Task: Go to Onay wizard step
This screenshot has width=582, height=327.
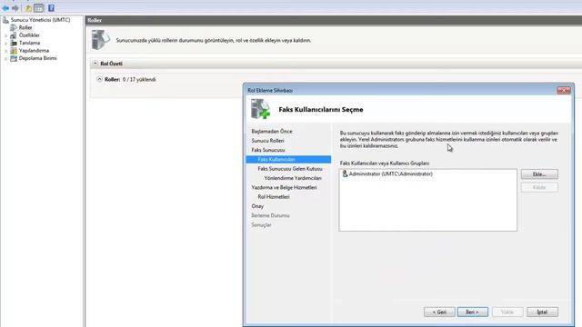Action: (x=257, y=206)
